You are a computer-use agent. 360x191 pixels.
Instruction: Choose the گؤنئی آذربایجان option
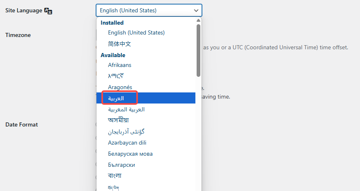[x=126, y=132]
